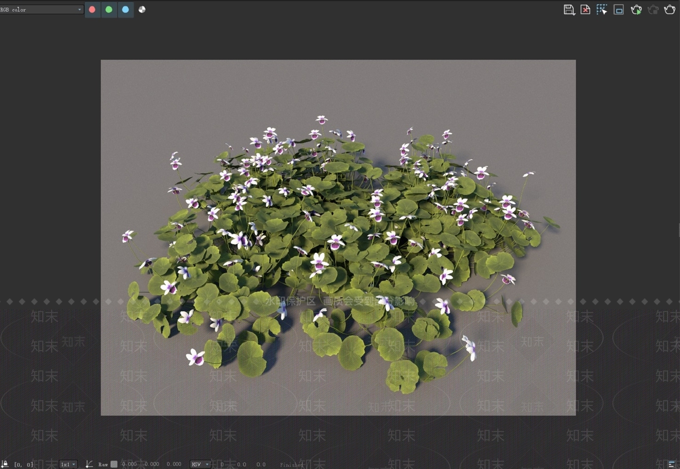Click the Copy Image icon with red X
The image size is (680, 469).
(586, 9)
